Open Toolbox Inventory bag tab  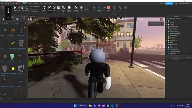point(4,19)
